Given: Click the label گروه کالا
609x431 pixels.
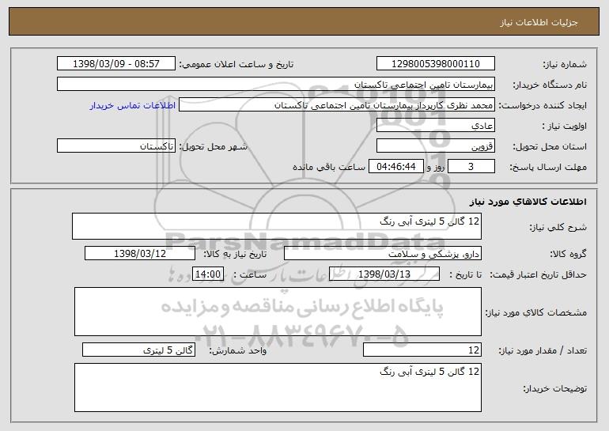Looking at the screenshot, I should click(x=568, y=255).
